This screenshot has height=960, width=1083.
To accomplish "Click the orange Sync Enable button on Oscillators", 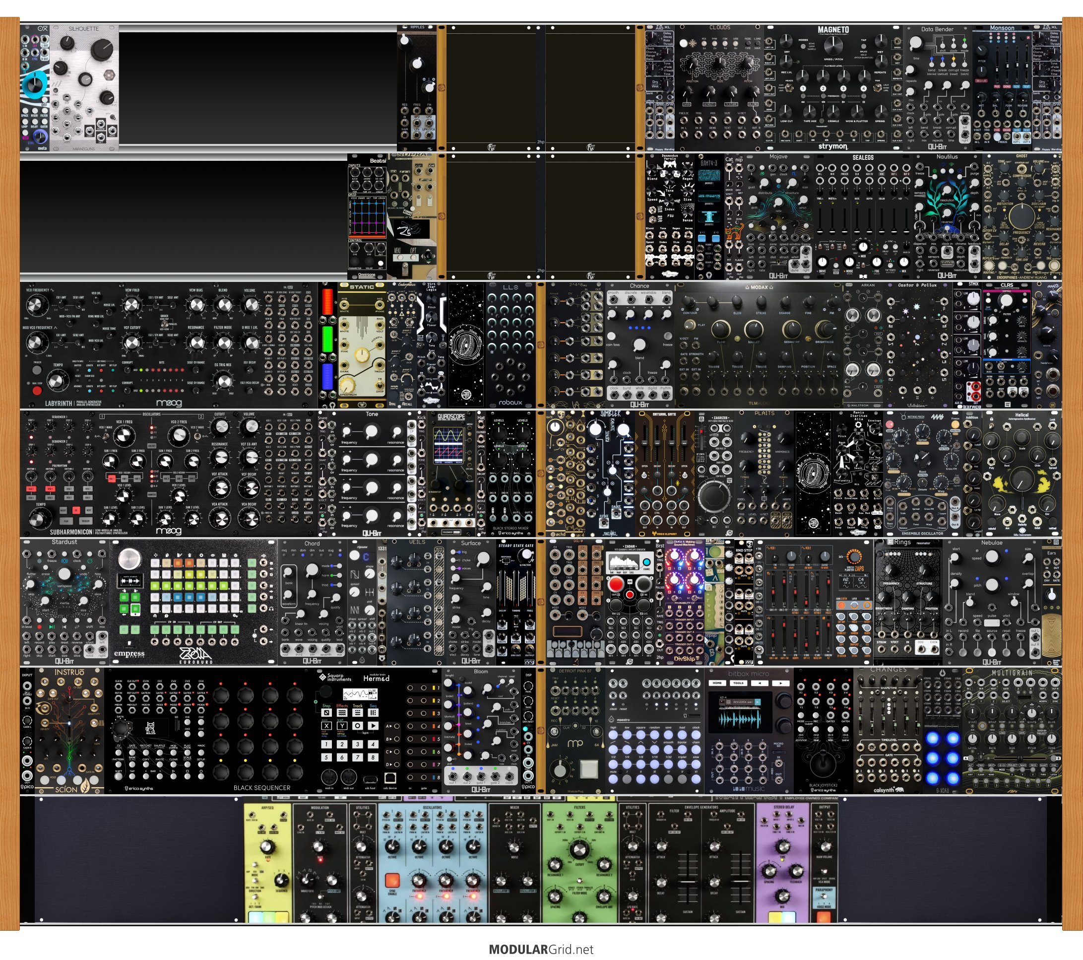I will coord(392,881).
